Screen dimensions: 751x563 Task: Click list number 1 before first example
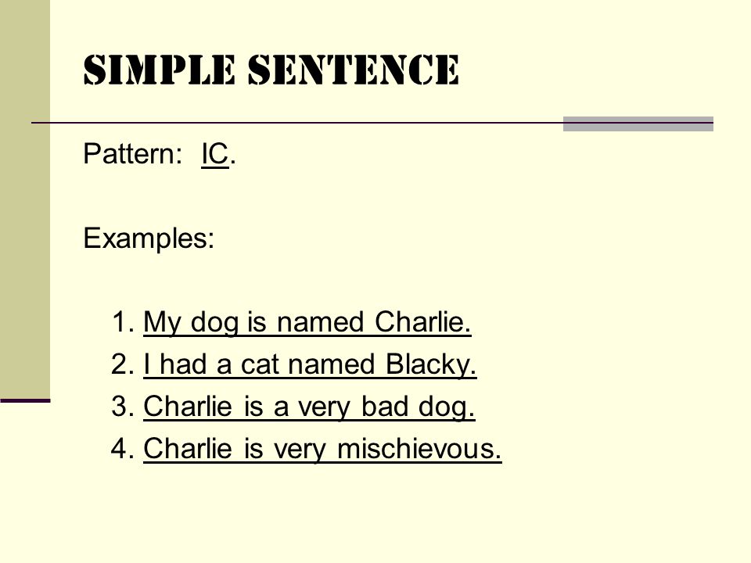point(123,321)
